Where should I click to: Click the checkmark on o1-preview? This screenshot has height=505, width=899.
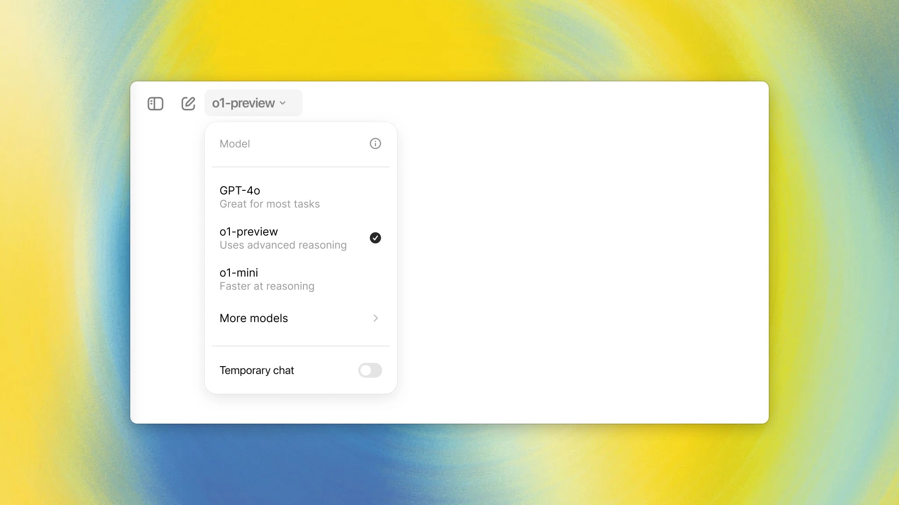click(376, 238)
